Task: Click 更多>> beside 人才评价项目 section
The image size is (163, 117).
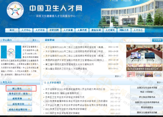Action: click(160, 82)
